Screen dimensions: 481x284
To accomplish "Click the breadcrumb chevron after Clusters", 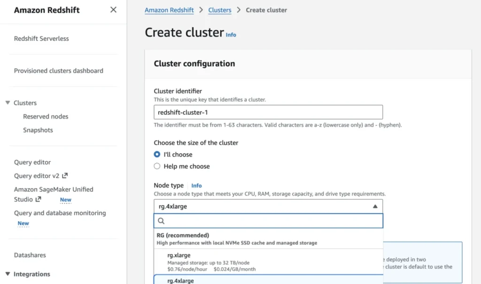I will click(x=239, y=10).
